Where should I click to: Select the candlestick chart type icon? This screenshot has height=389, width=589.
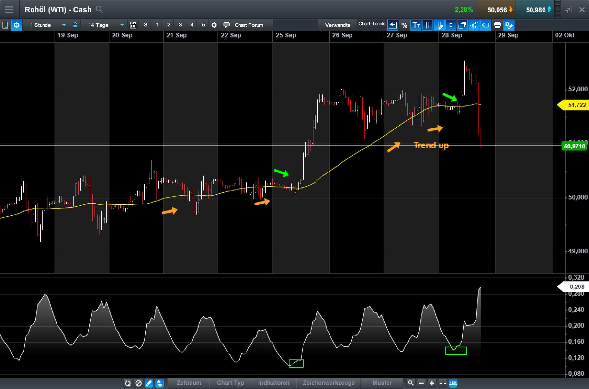pos(451,25)
